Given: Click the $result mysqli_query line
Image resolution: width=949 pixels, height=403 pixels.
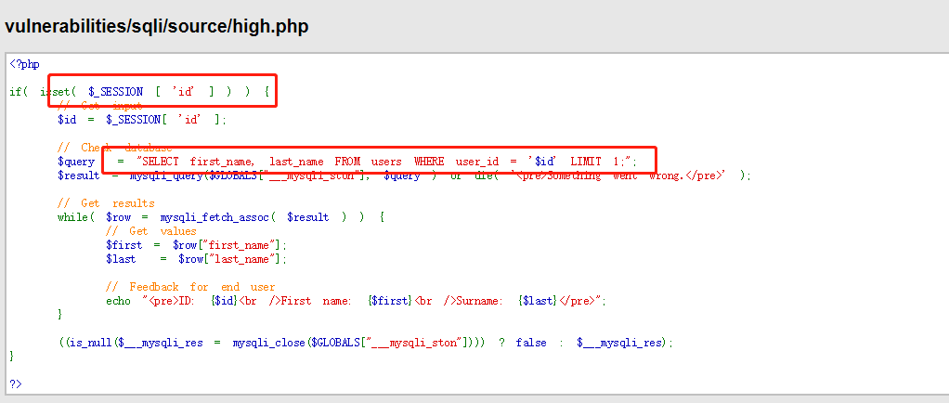Looking at the screenshot, I should click(x=404, y=175).
